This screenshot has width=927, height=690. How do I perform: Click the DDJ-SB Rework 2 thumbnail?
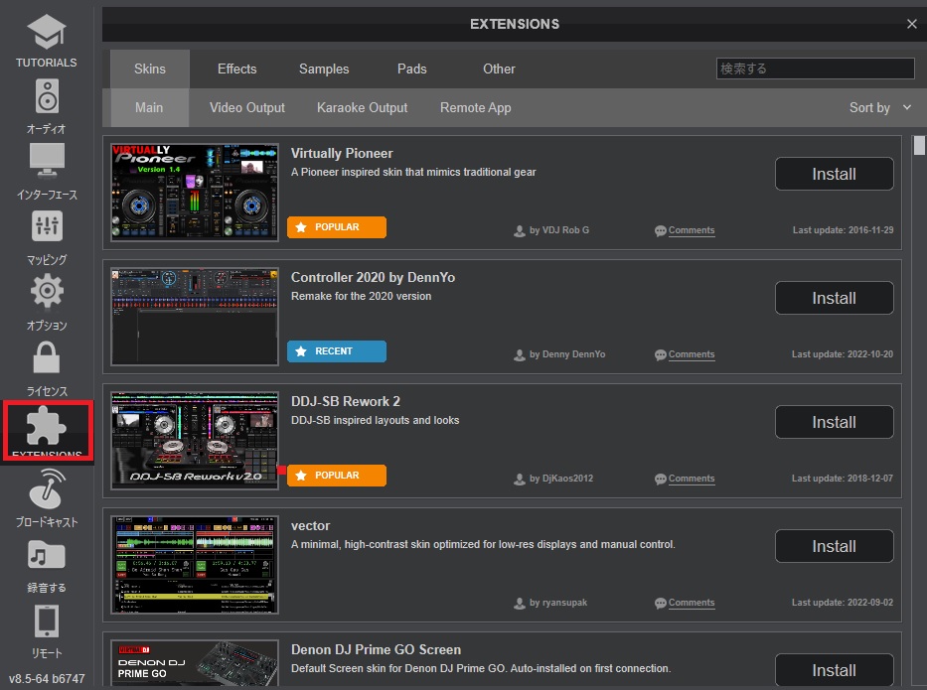pyautogui.click(x=195, y=440)
